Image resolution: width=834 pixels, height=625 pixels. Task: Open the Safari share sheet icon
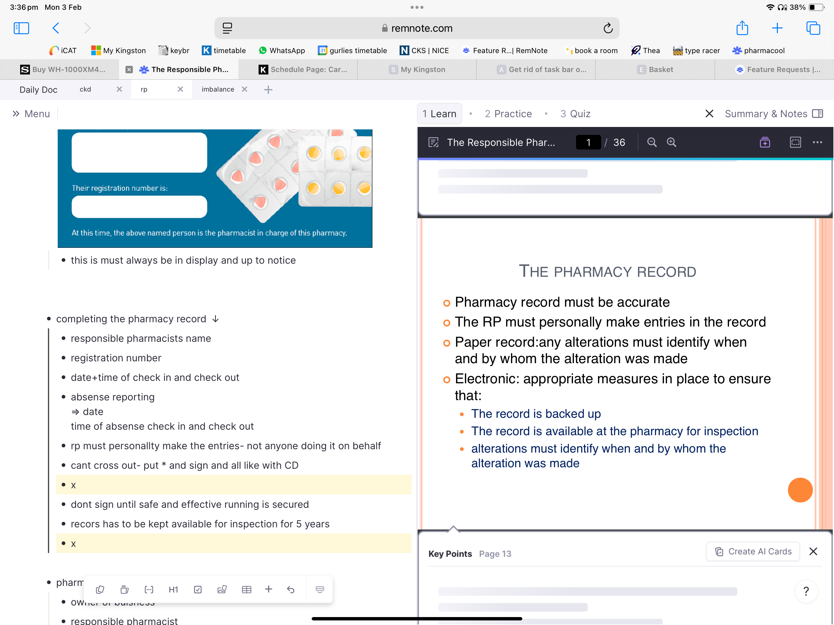coord(742,28)
